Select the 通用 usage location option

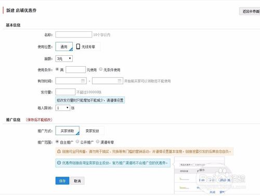64,46
